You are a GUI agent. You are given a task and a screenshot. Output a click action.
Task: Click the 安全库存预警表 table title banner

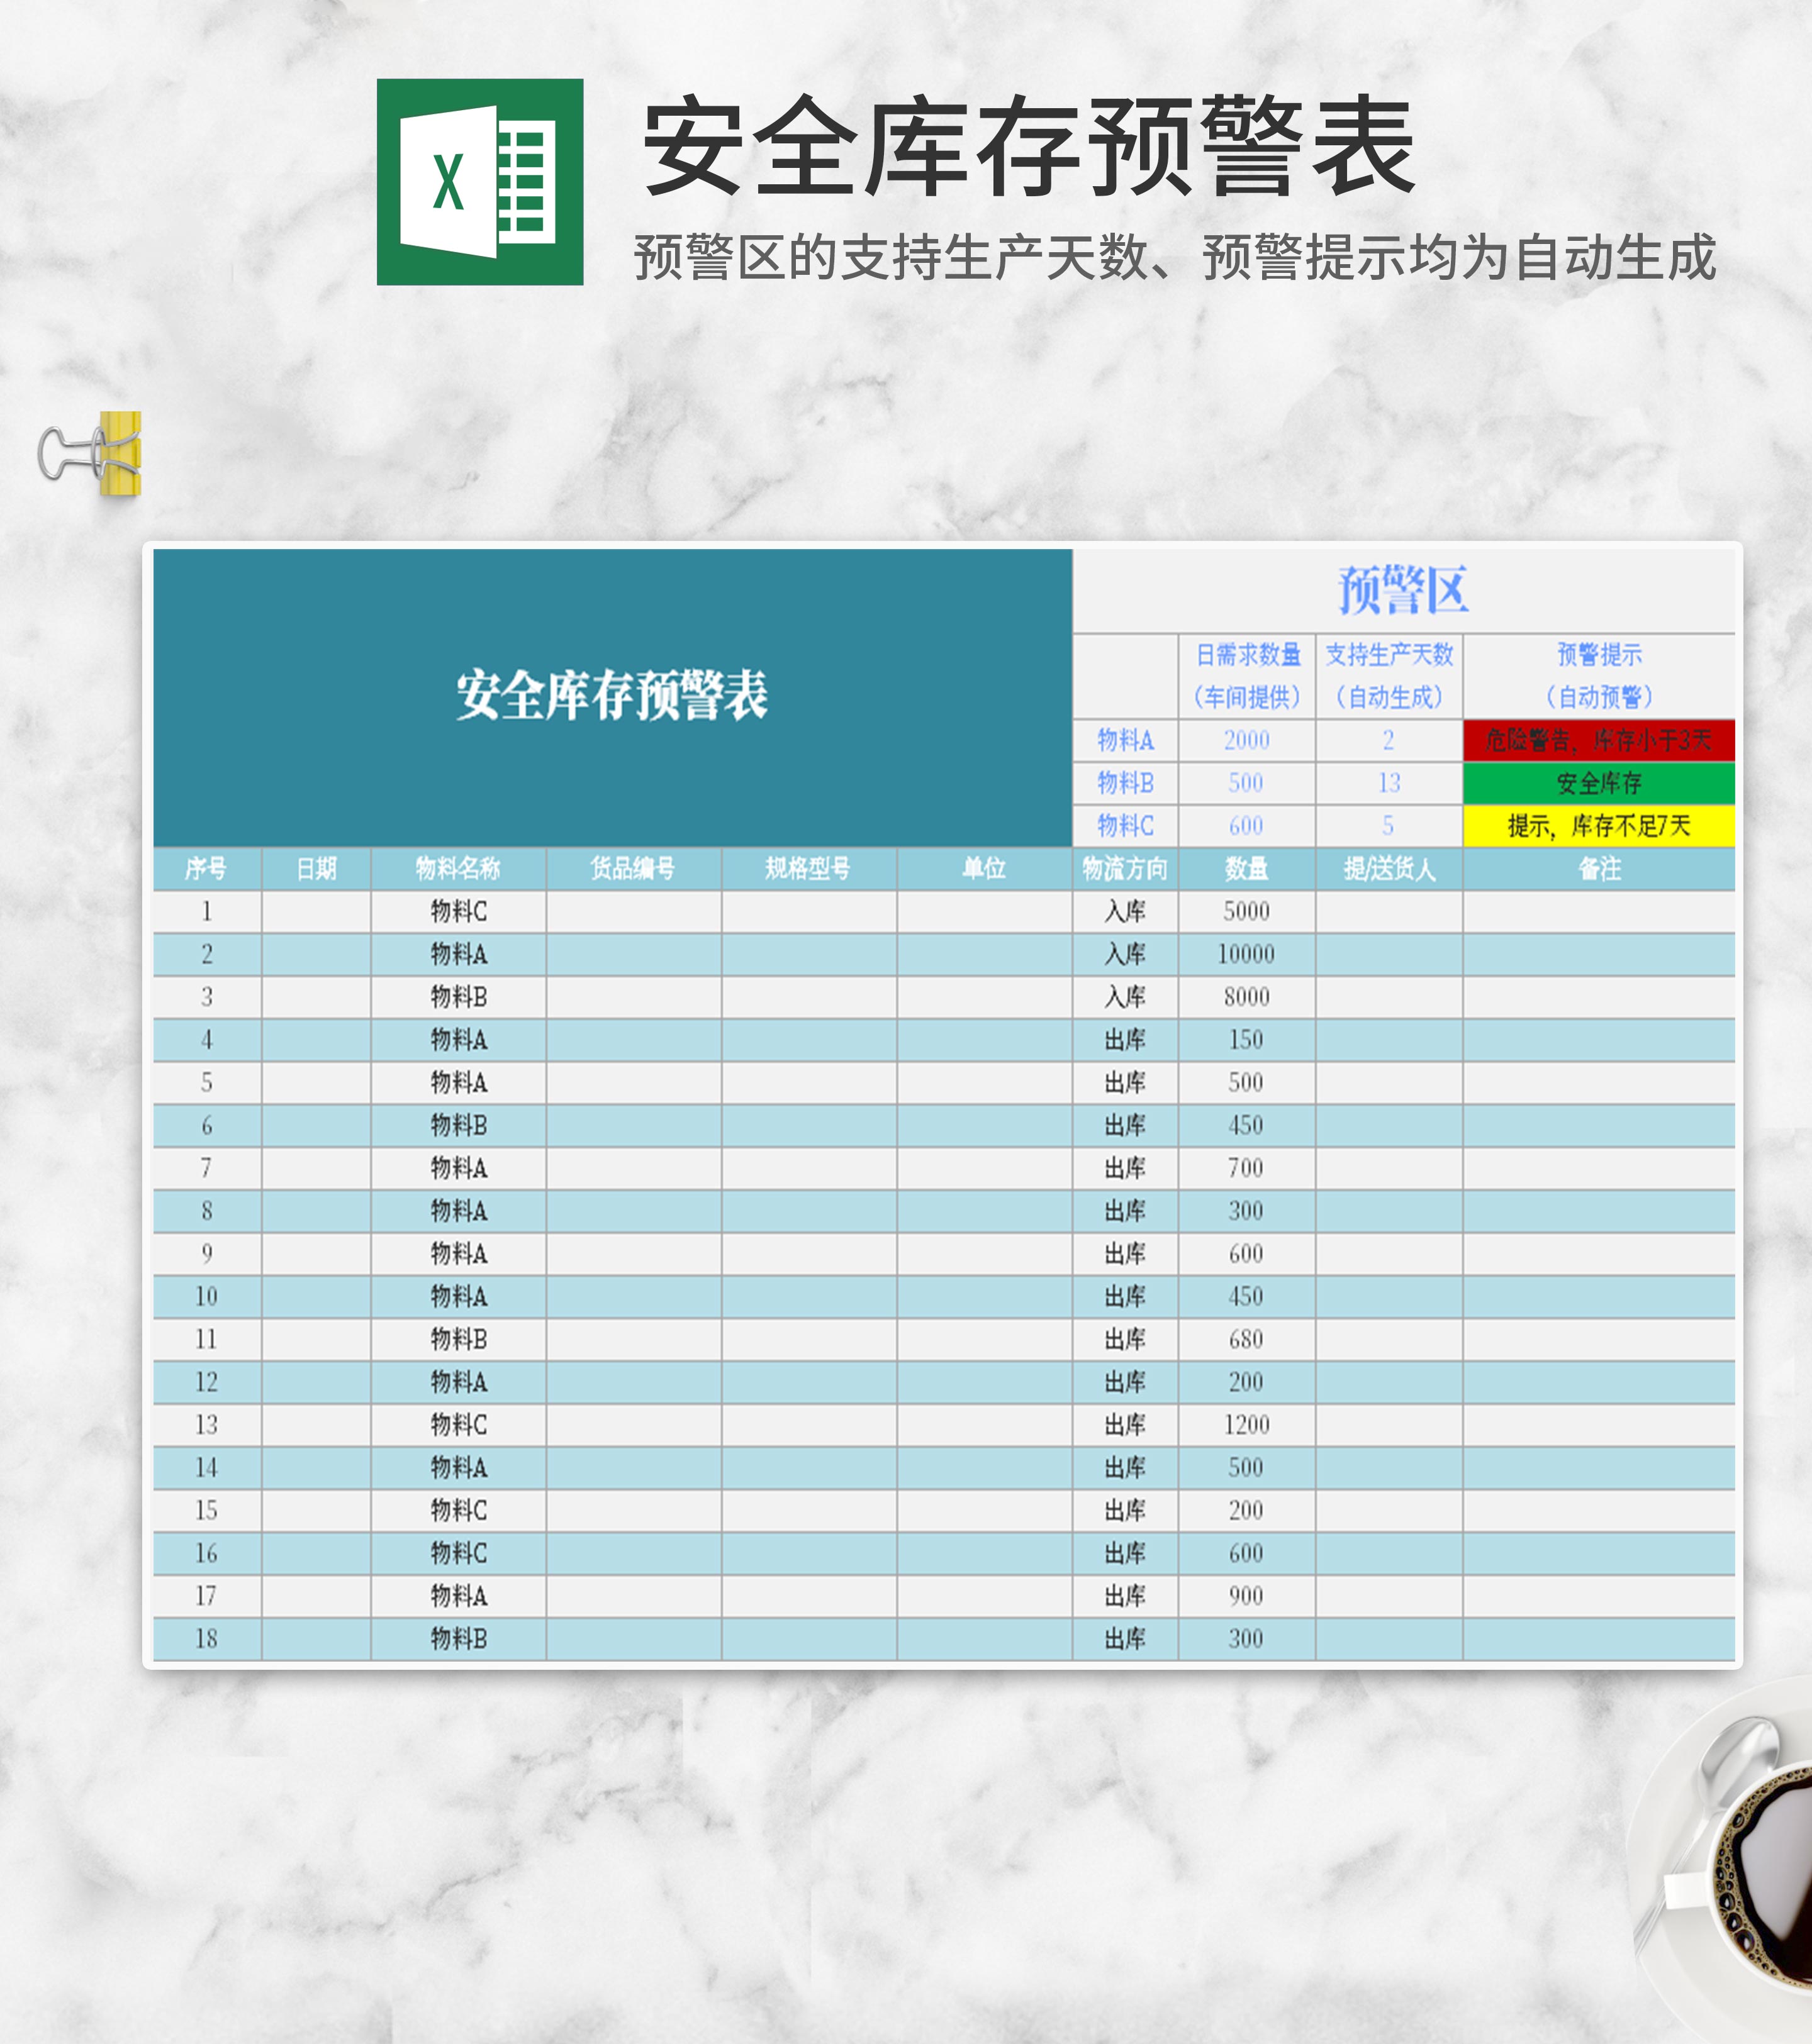612,696
